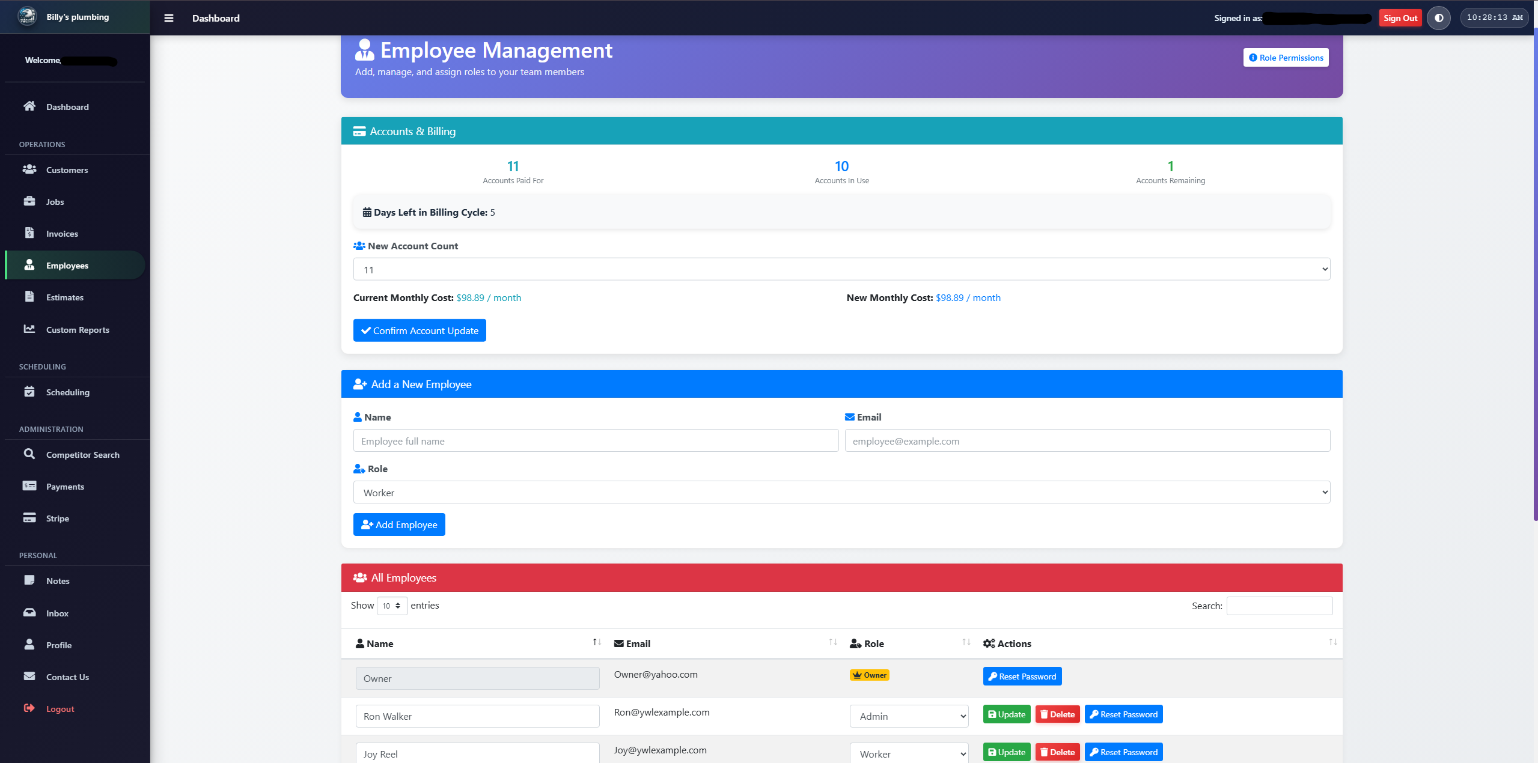Open Customers in the sidebar
This screenshot has height=763, width=1538.
75,170
